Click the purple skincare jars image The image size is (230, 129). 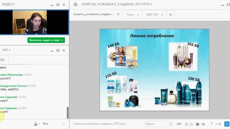tap(183, 57)
